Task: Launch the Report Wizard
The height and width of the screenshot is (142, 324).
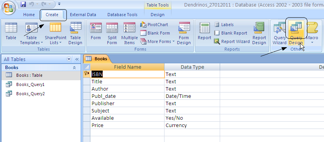Action: coord(232,41)
